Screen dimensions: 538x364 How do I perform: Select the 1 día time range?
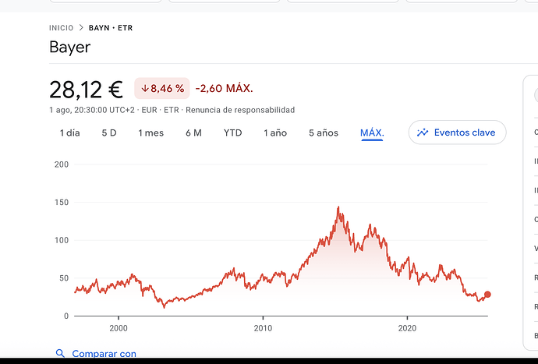click(69, 133)
